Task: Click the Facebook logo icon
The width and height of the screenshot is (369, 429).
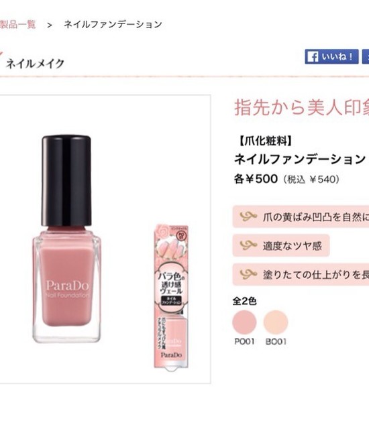Action: (x=313, y=57)
